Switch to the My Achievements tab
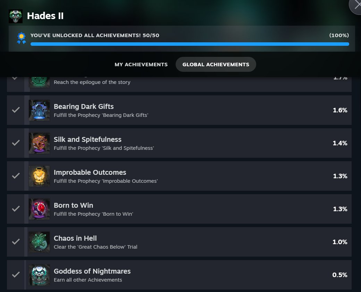361x292 pixels. pyautogui.click(x=141, y=65)
